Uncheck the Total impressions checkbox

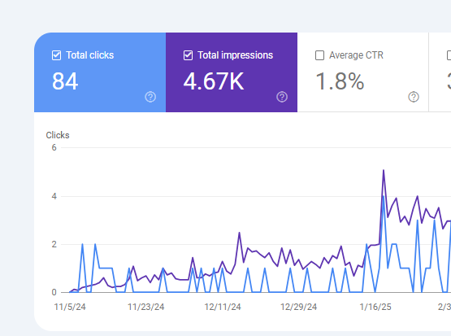[188, 55]
